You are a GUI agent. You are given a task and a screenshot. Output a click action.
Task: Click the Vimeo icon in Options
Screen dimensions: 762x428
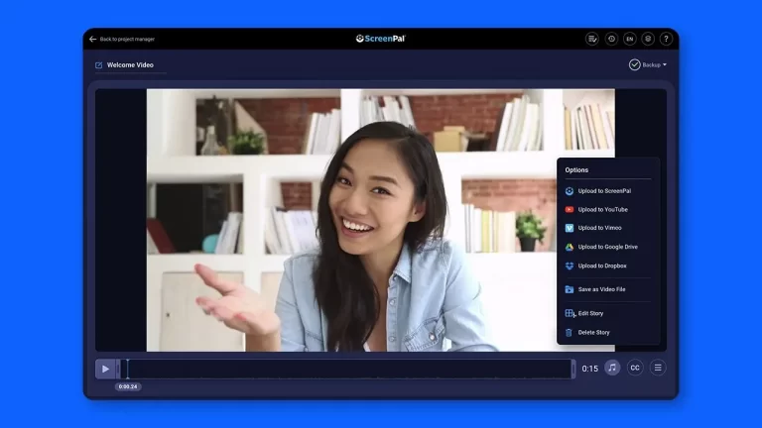point(570,228)
